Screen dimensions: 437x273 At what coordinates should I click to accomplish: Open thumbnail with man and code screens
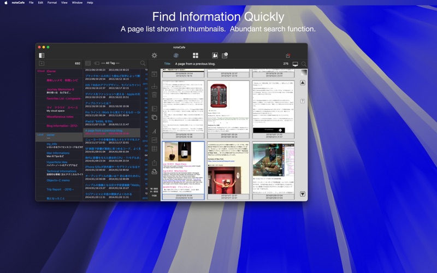(x=274, y=170)
